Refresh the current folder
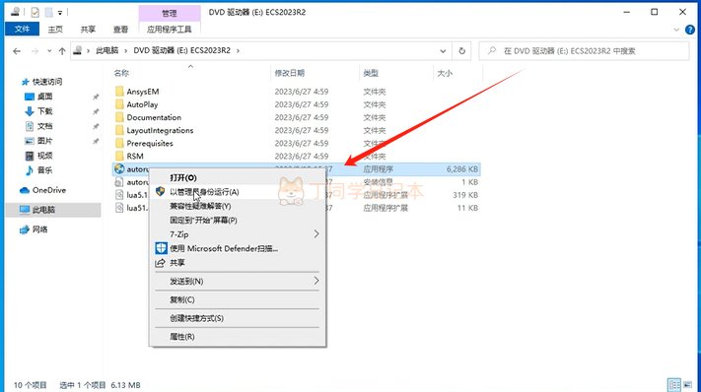The height and width of the screenshot is (392, 701). (461, 51)
